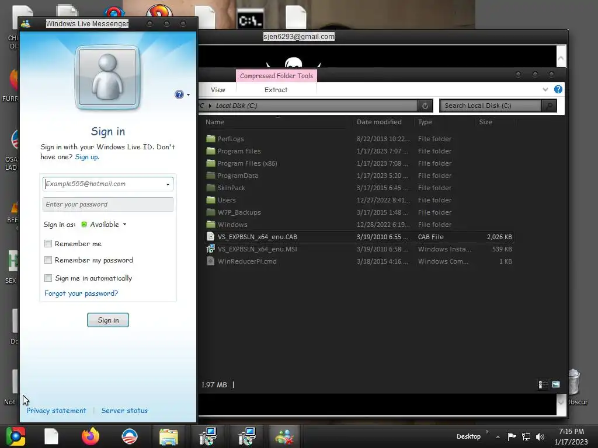Click 2,026 KB size of CAB file
598x448 pixels.
(x=499, y=237)
